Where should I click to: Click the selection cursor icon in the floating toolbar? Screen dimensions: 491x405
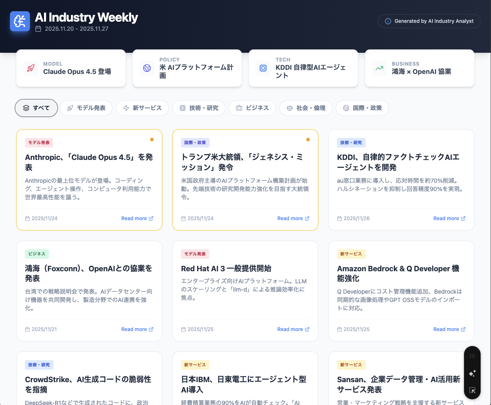point(472,390)
